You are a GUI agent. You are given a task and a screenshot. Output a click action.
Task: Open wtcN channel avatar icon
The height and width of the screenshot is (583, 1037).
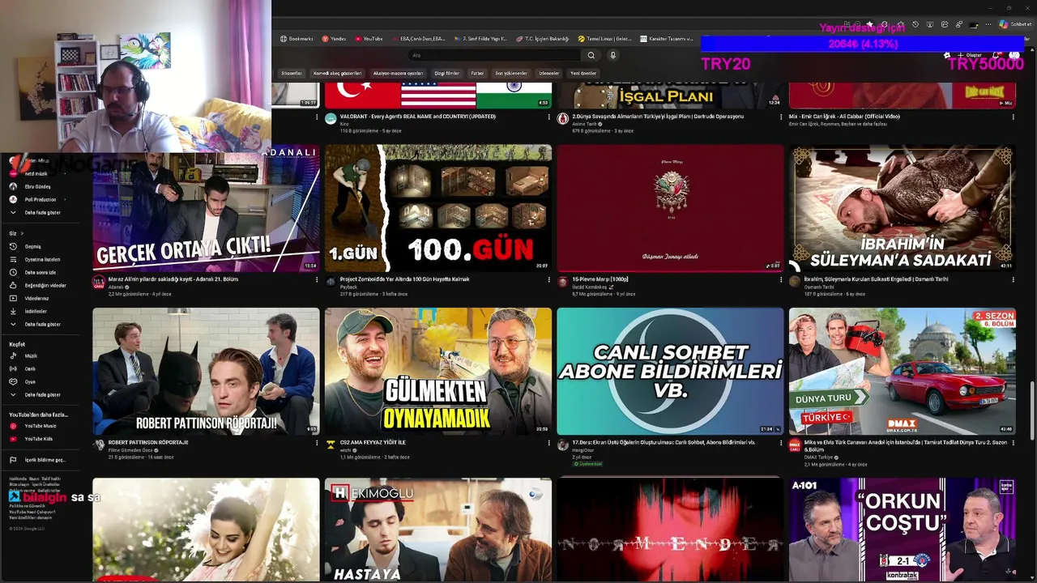[331, 445]
